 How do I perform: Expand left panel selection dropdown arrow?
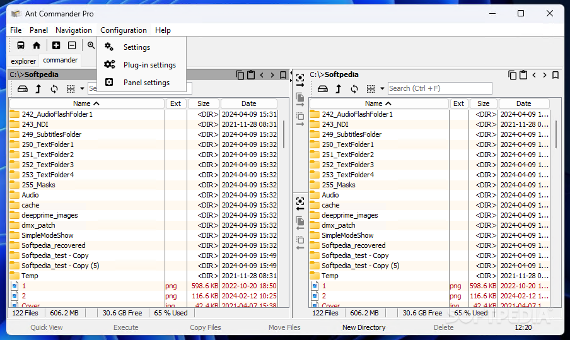(82, 89)
